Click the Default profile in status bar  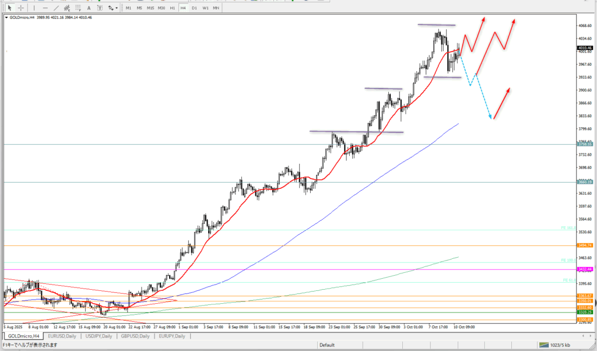[x=327, y=345]
